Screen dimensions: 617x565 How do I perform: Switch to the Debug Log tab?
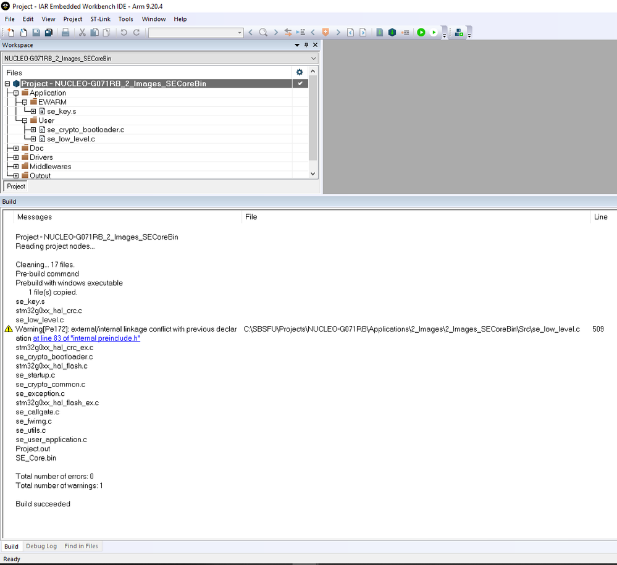coord(41,546)
